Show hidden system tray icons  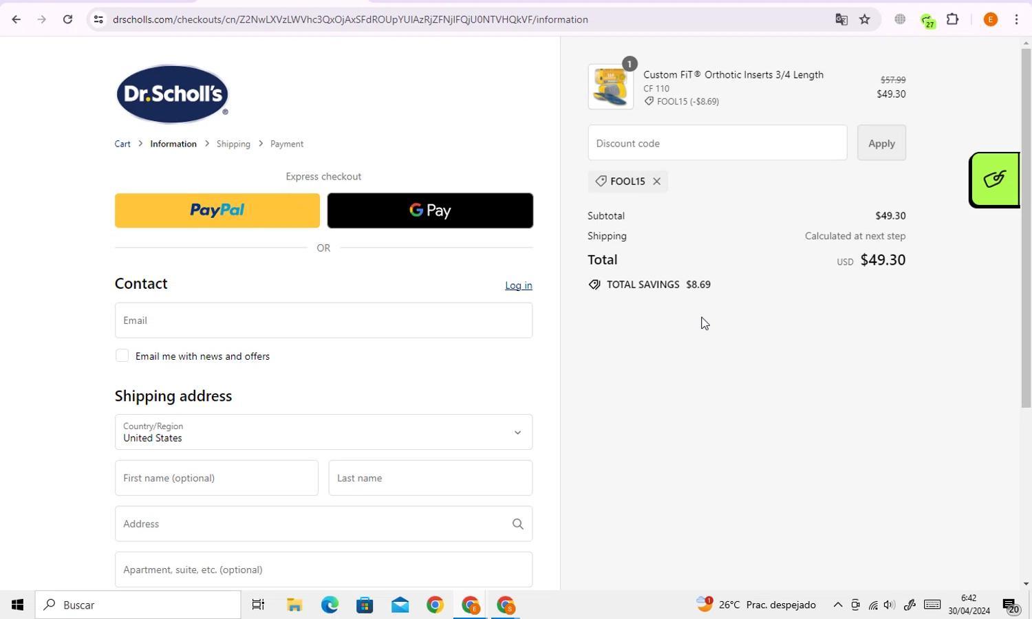(837, 605)
